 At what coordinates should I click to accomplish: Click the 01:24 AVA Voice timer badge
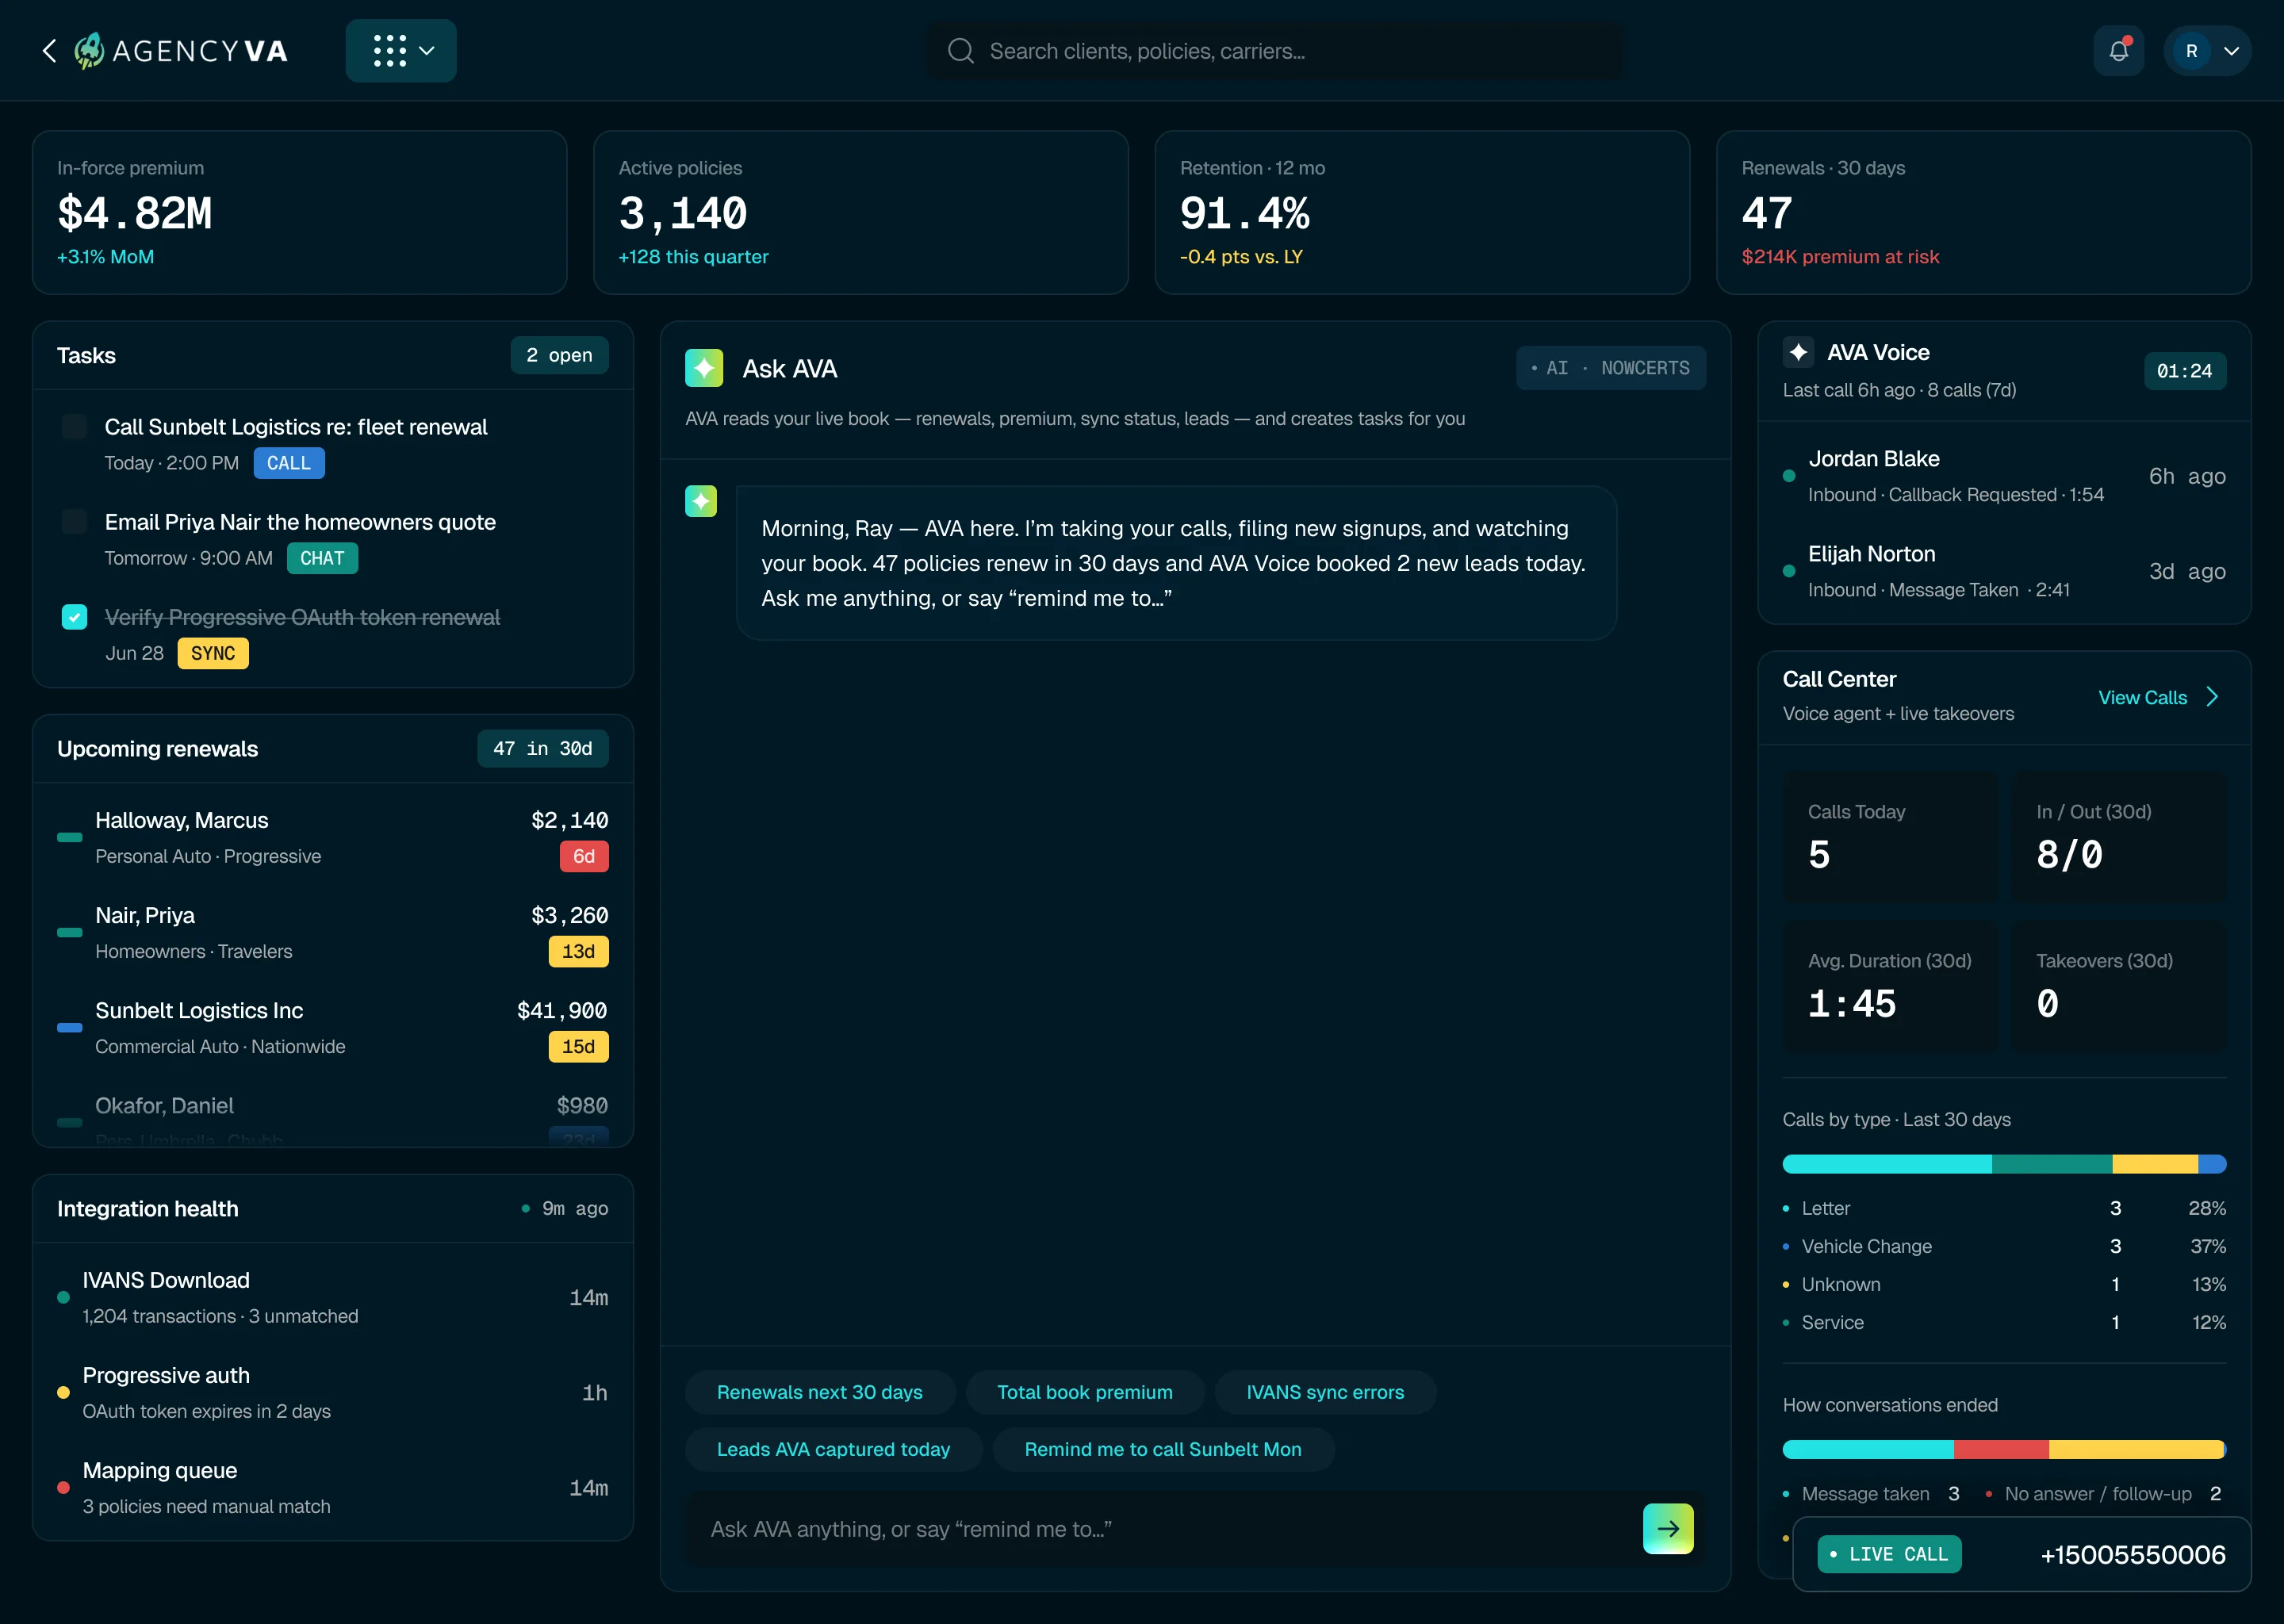(2184, 371)
